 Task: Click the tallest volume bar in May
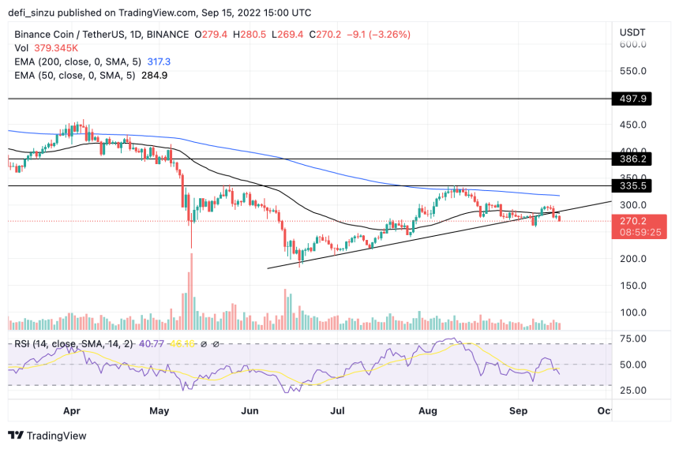pos(191,292)
